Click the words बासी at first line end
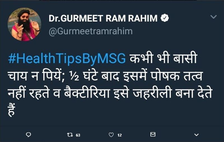The width and height of the screenshot is (224, 142). [185, 58]
